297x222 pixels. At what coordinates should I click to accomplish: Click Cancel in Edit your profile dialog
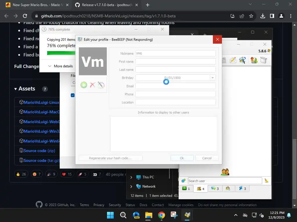pos(207,158)
